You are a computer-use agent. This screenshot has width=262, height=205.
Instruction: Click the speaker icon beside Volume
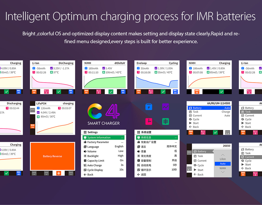[x=85, y=151]
